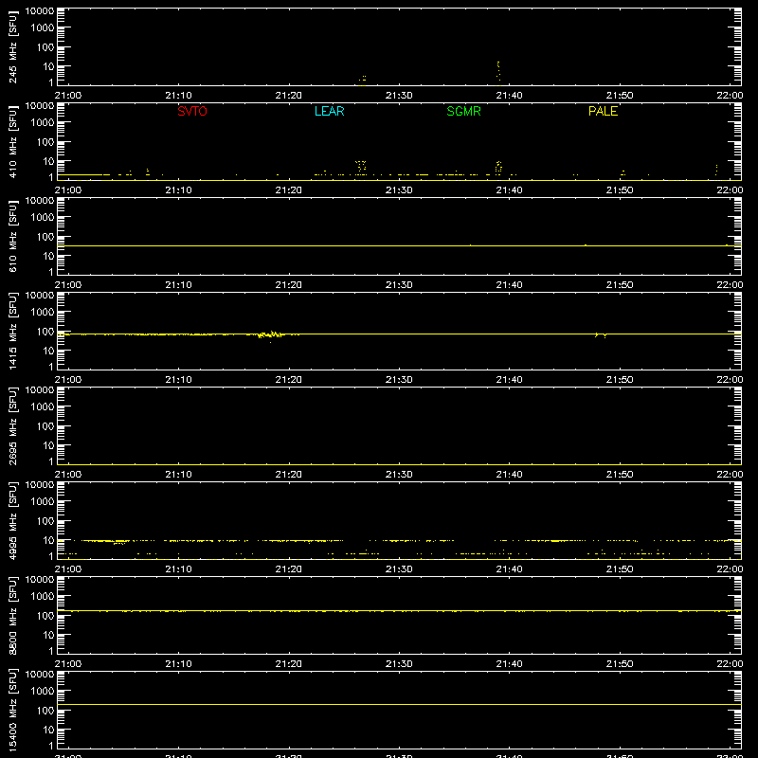The width and height of the screenshot is (758, 758).
Task: Click the 21:40 time label under the 2695 MHz plot
Action: (x=509, y=475)
